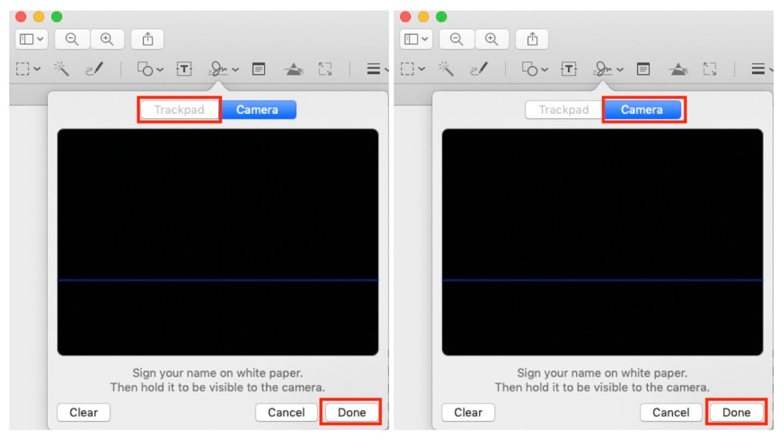The width and height of the screenshot is (784, 441).
Task: Expand the Shapes menu in right window
Action: tap(535, 70)
